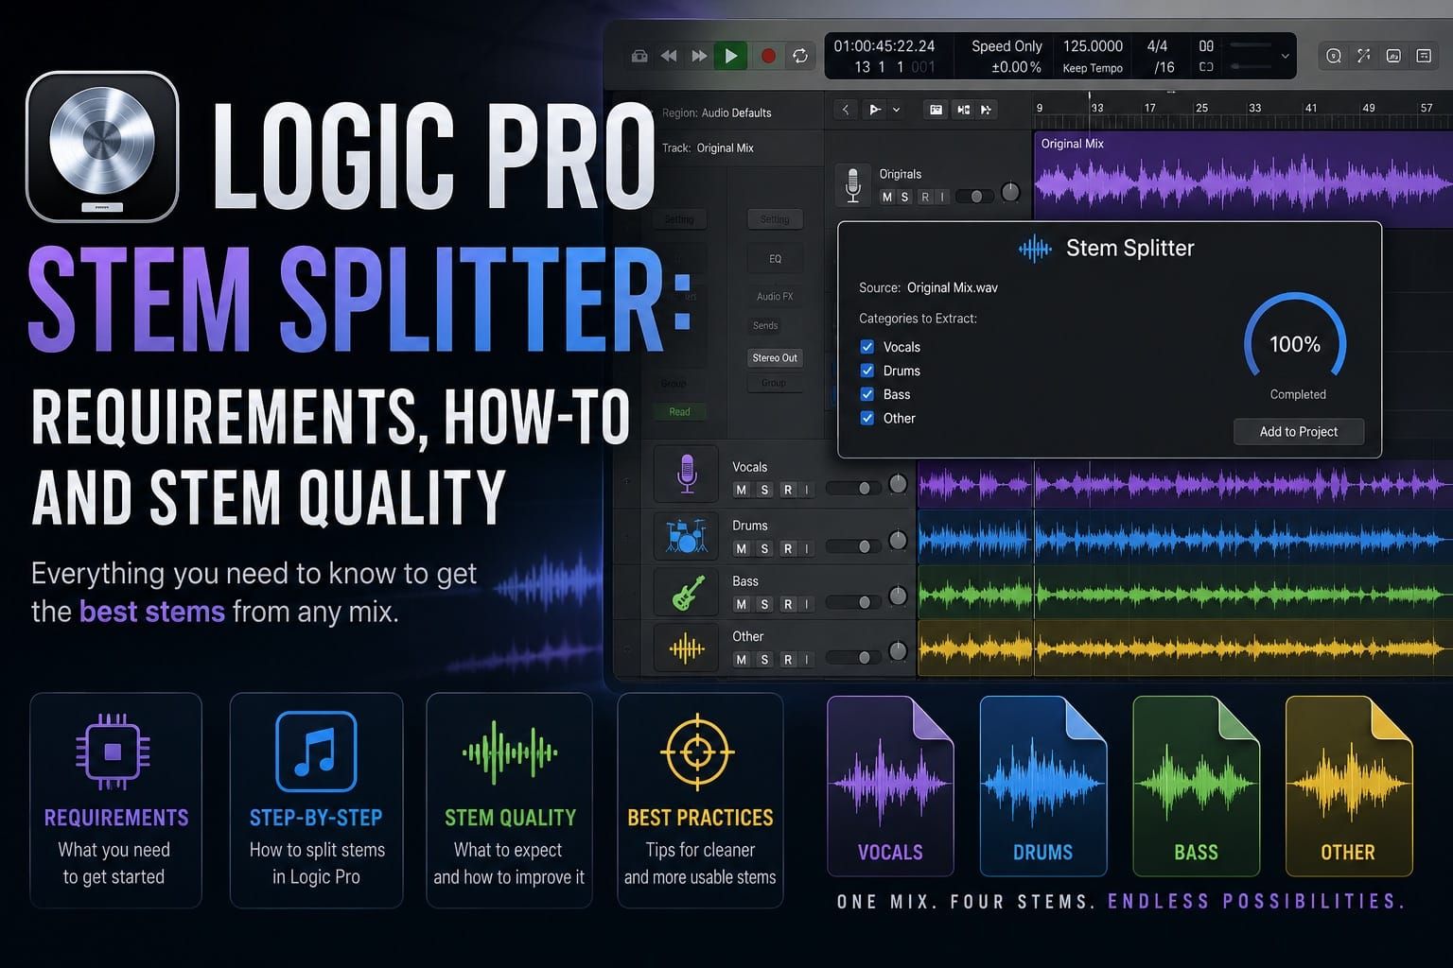Open the REQUIREMENTS card with chip icon
The width and height of the screenshot is (1453, 968).
coord(115,801)
